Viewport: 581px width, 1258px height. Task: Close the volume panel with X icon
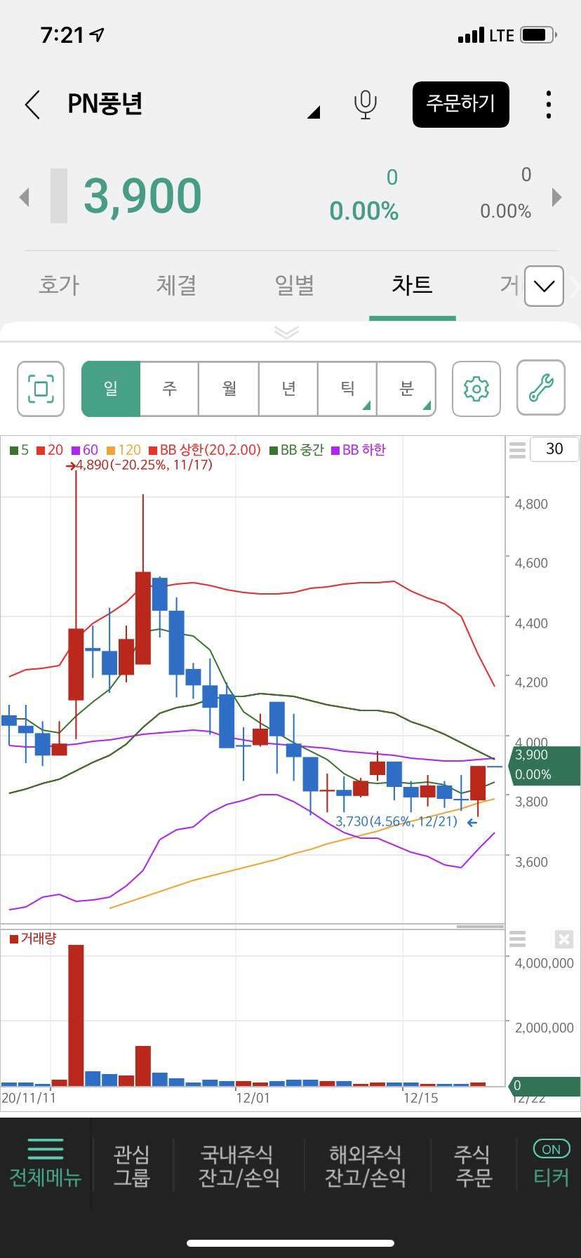pos(563,939)
